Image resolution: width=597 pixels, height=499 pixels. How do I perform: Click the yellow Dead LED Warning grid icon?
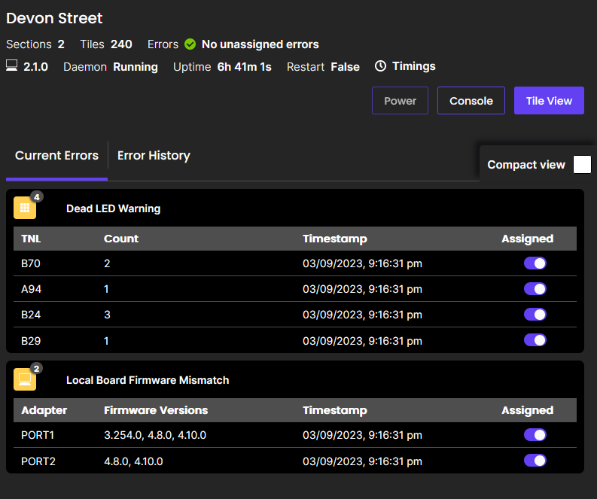[25, 208]
